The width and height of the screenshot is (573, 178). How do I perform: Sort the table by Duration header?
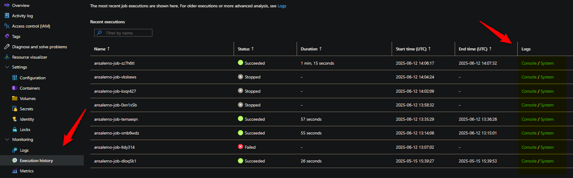[311, 49]
